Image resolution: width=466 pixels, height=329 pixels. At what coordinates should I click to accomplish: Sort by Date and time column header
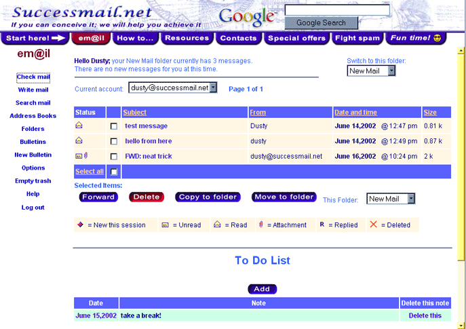pos(355,113)
